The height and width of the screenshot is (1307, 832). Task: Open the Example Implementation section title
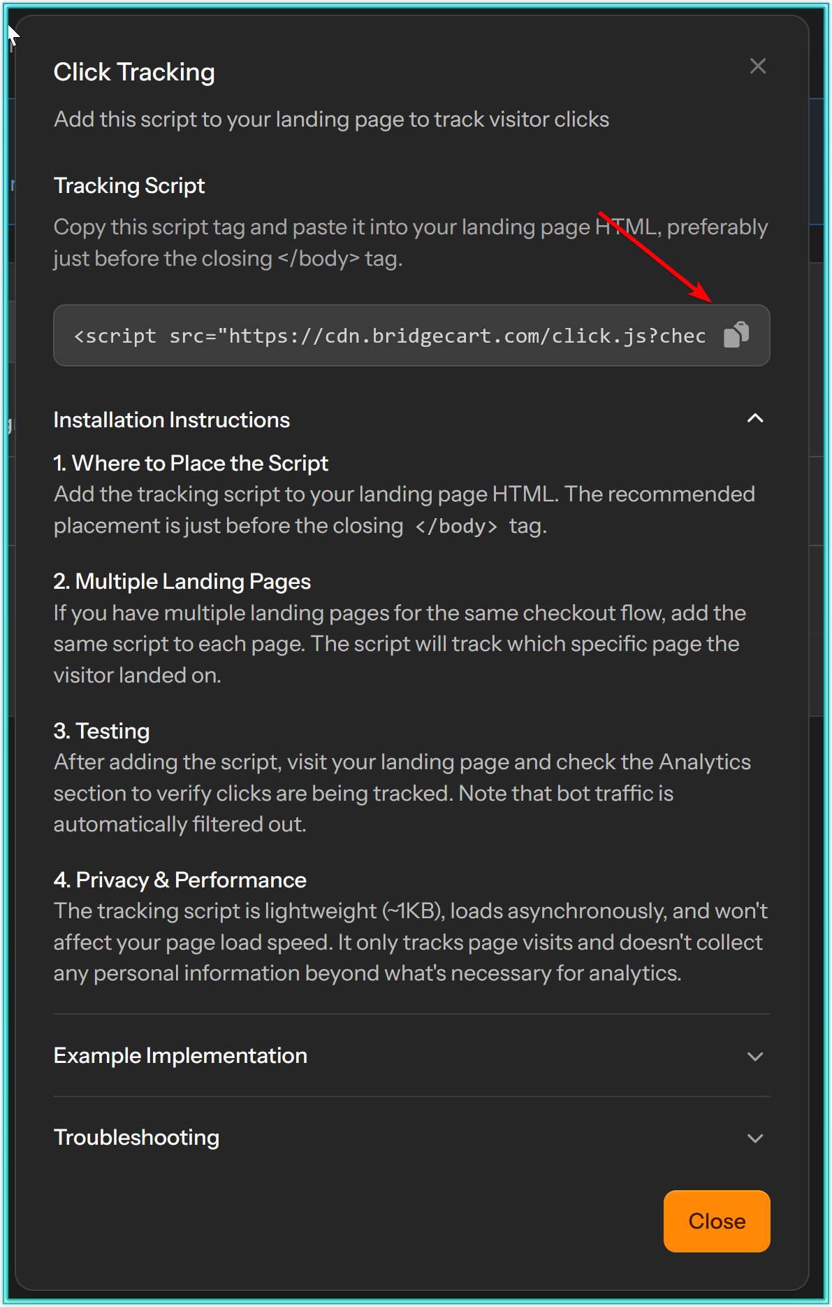coord(180,1055)
